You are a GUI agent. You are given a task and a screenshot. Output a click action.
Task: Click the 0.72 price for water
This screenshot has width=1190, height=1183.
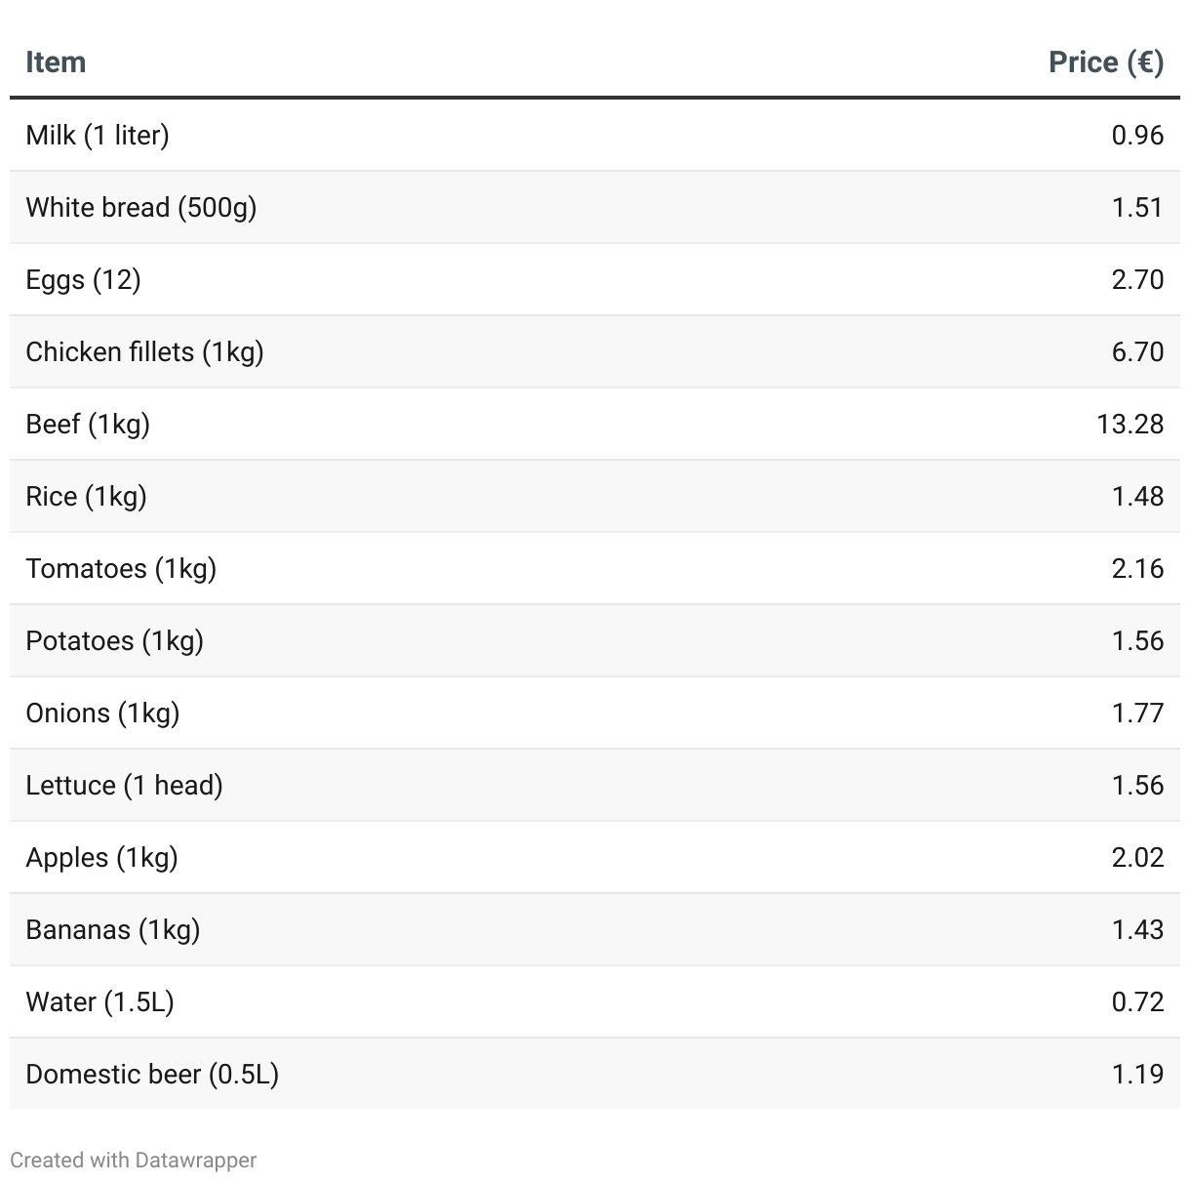pyautogui.click(x=1137, y=1001)
